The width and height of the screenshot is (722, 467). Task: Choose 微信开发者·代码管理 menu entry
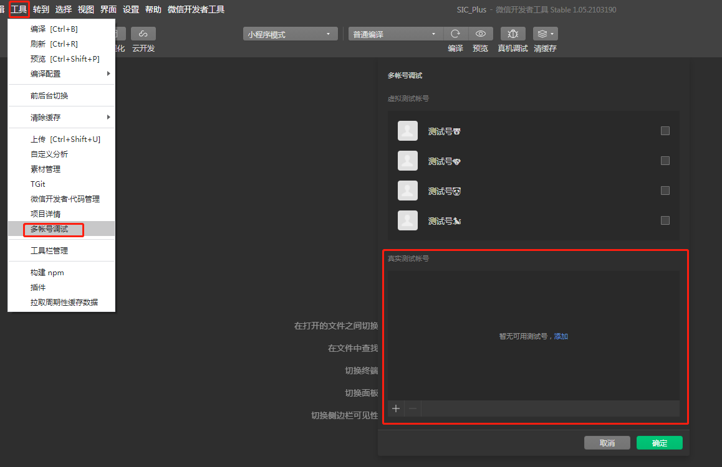point(62,199)
